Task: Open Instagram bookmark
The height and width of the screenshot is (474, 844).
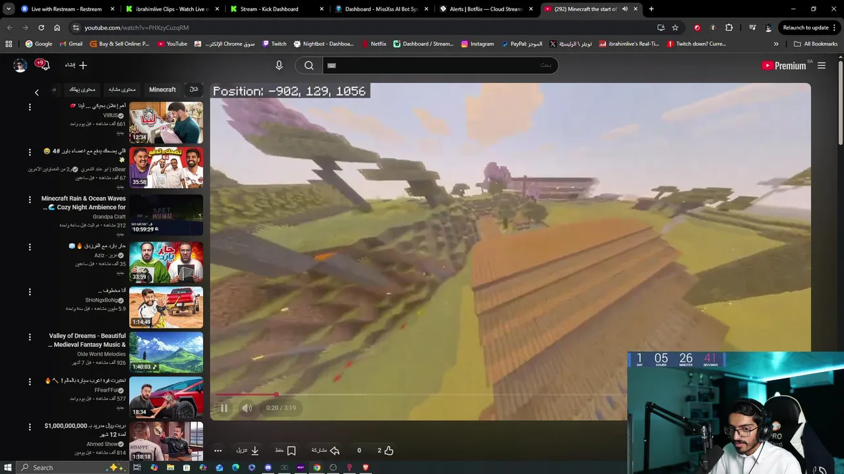Action: [x=477, y=44]
